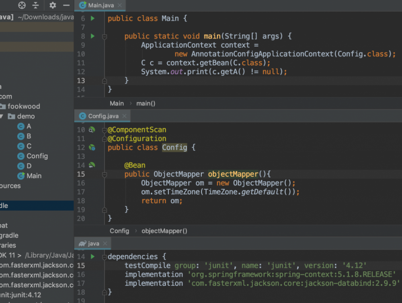Click objectMapper() in the Config breadcrumb bar

(x=164, y=231)
